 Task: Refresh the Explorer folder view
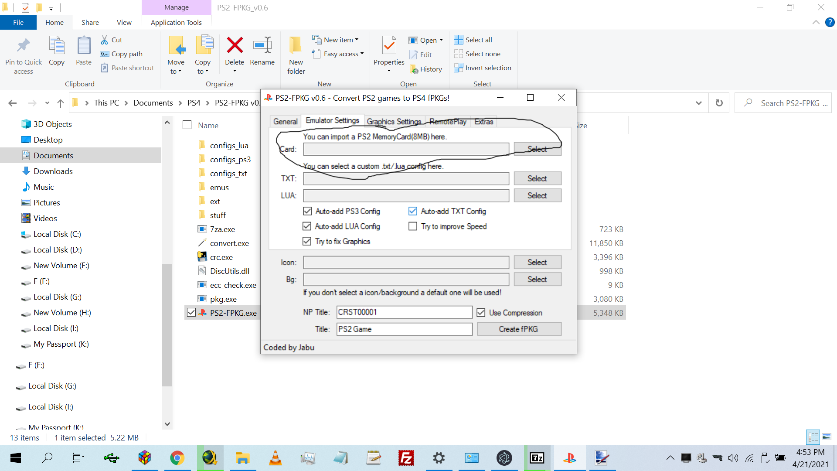click(x=719, y=103)
